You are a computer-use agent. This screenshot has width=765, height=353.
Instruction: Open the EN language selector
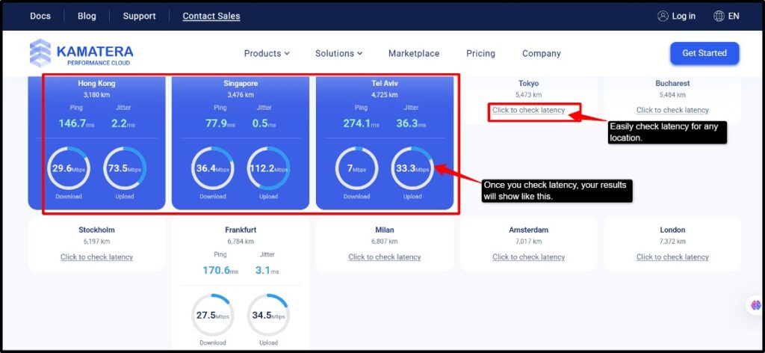(x=734, y=16)
